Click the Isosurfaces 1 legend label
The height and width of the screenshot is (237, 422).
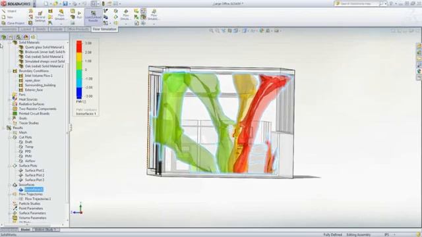[x=86, y=114]
